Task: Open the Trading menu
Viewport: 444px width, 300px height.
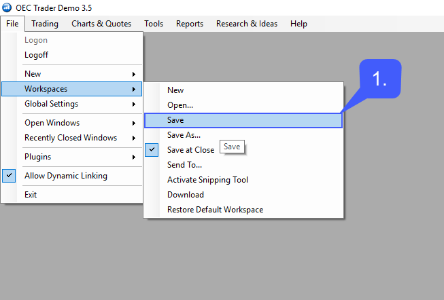Action: click(x=45, y=24)
